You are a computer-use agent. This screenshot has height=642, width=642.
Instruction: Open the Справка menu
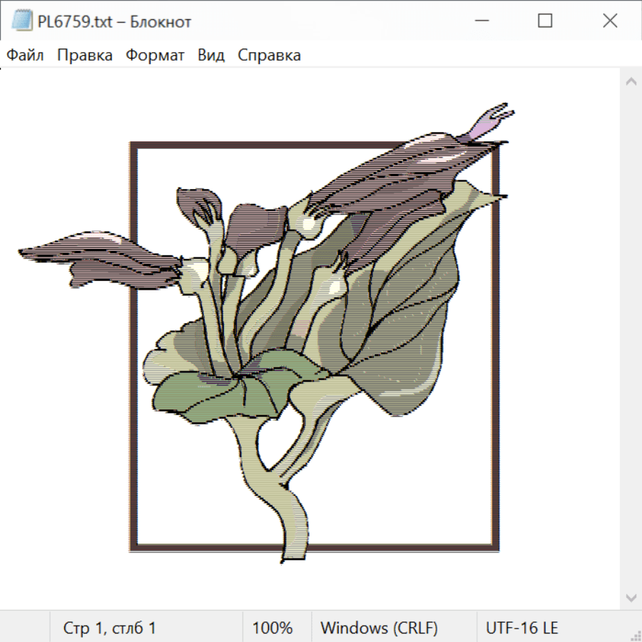pos(269,56)
